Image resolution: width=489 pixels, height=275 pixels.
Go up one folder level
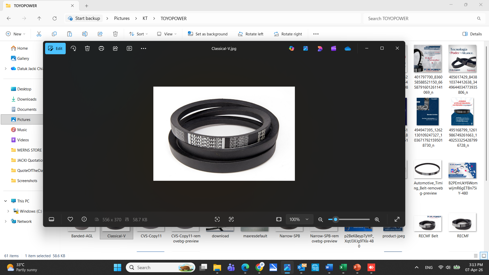(39, 18)
